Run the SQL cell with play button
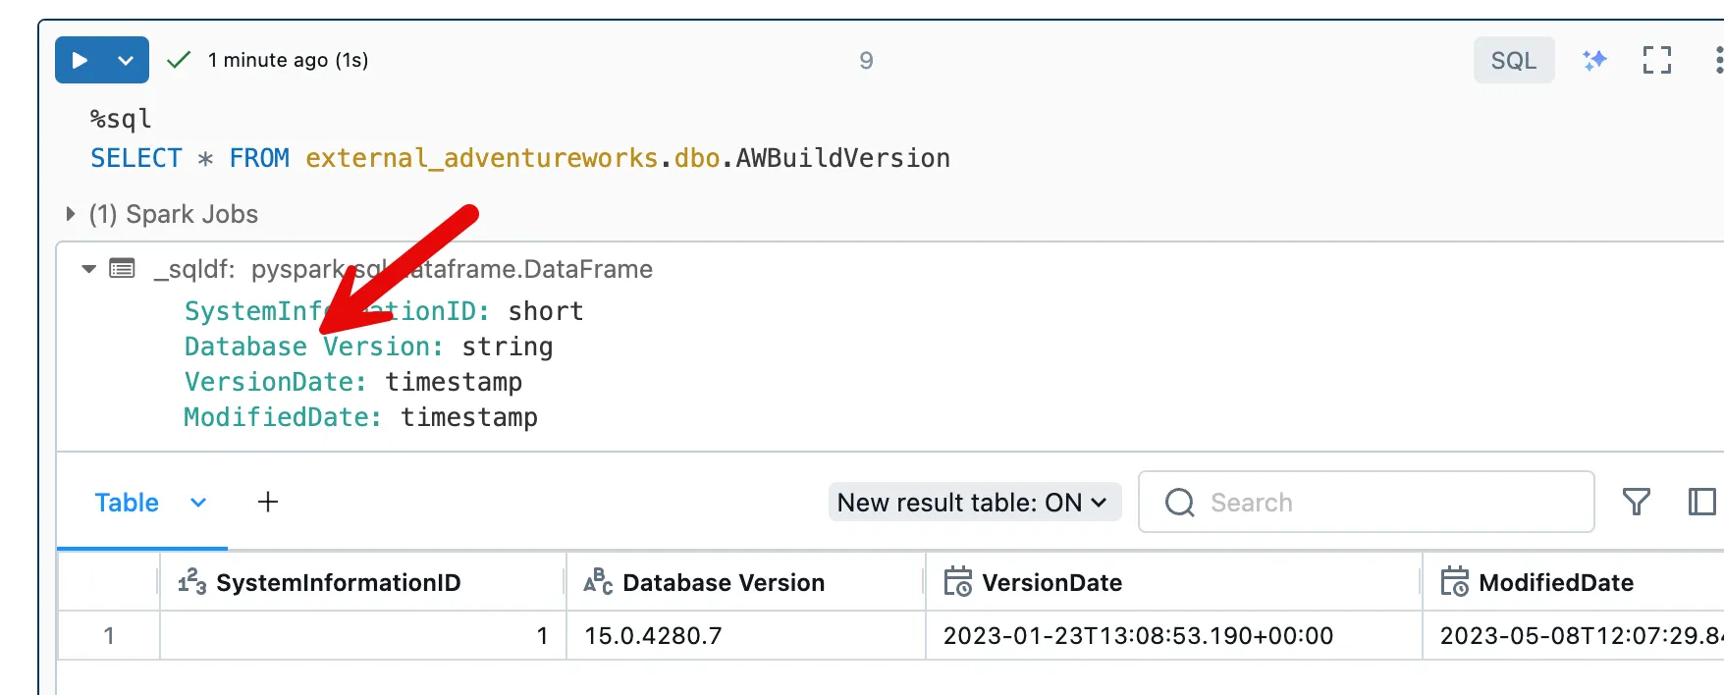Image resolution: width=1724 pixels, height=695 pixels. point(81,61)
